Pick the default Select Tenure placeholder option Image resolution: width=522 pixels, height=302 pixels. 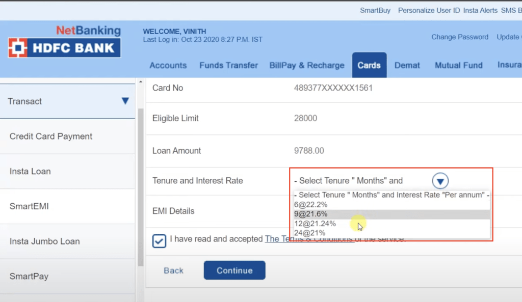point(391,195)
